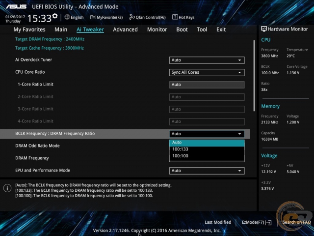
Task: Click the memory frequency 2133 MHz value
Action: (269, 122)
